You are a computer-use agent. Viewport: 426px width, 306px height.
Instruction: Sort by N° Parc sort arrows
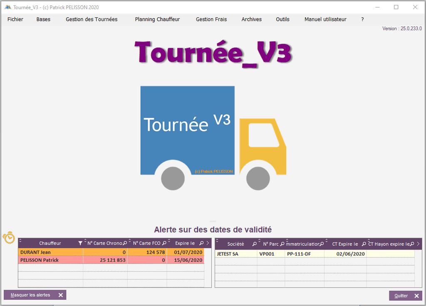pos(259,240)
